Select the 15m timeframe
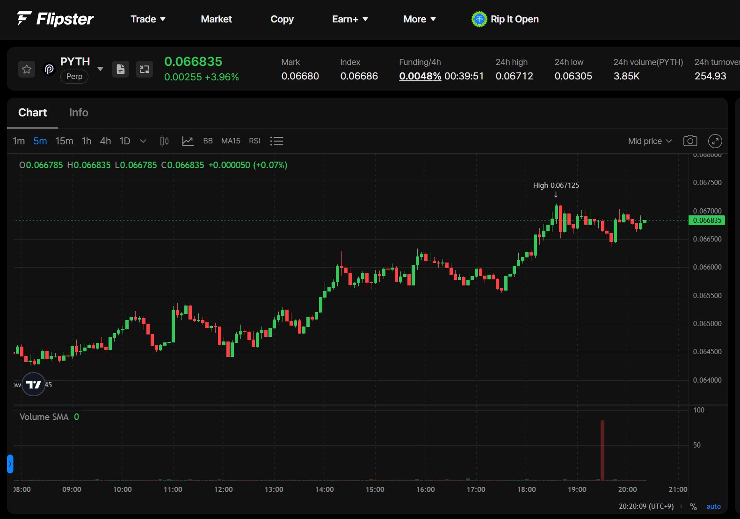The image size is (740, 519). tap(64, 141)
